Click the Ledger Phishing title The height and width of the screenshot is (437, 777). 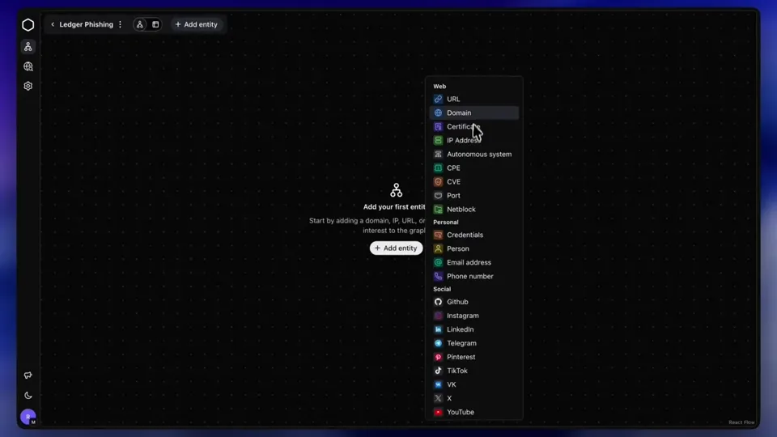point(87,24)
